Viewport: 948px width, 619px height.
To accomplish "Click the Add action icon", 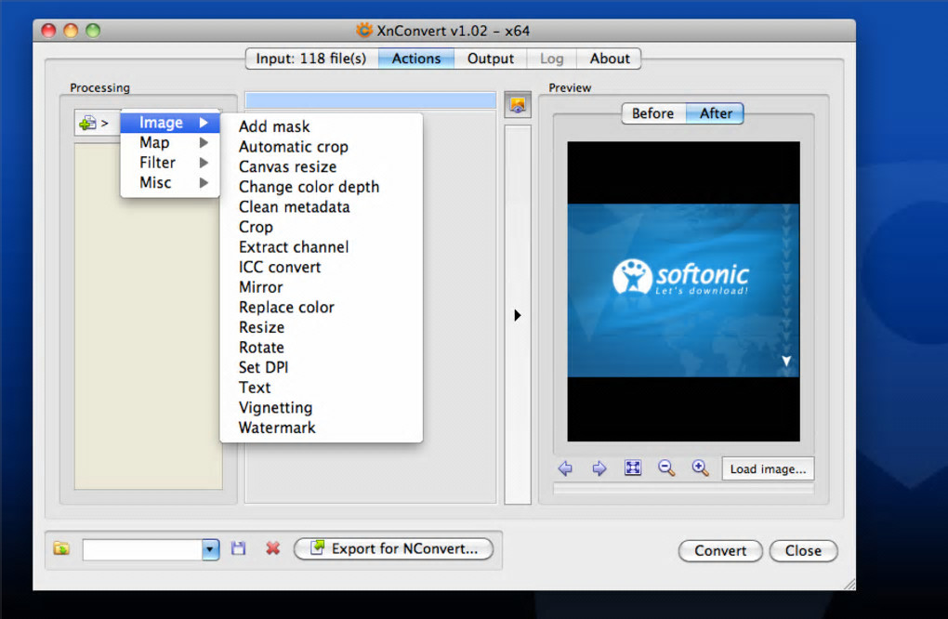I will pos(88,123).
